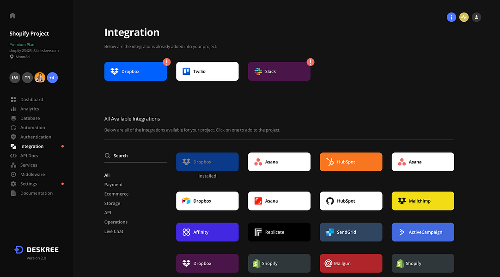Image resolution: width=500 pixels, height=277 pixels.
Task: Open the user profile icon
Action: pos(476,17)
